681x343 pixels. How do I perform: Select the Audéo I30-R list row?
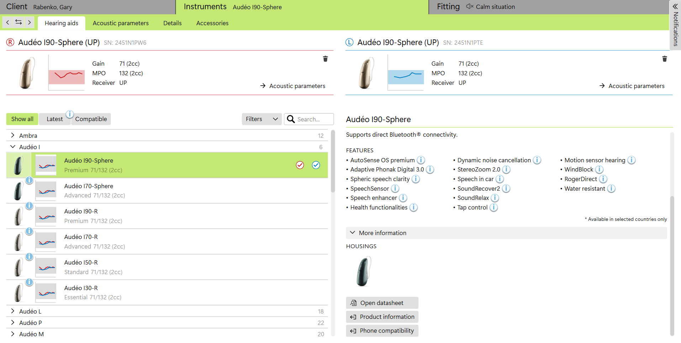pos(167,293)
